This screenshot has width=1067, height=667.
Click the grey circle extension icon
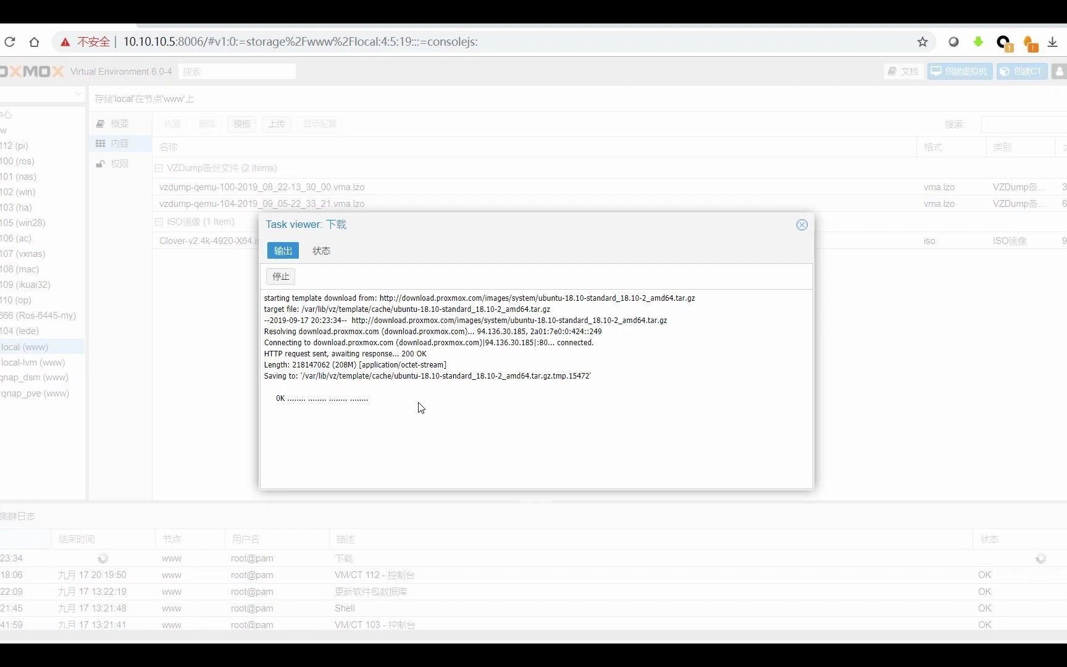[954, 42]
